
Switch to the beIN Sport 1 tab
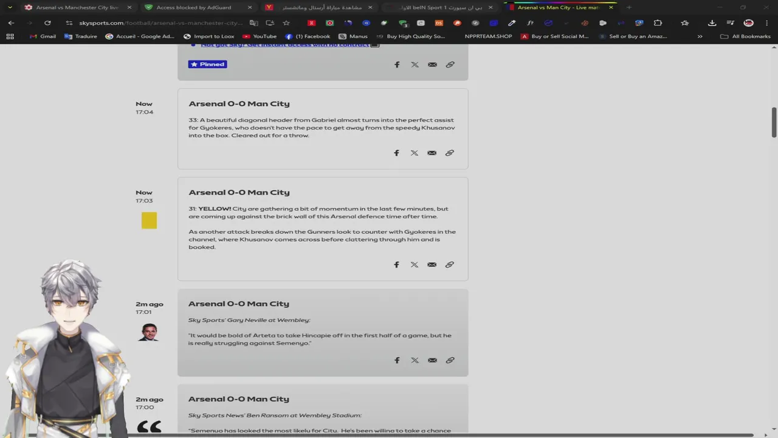(441, 7)
